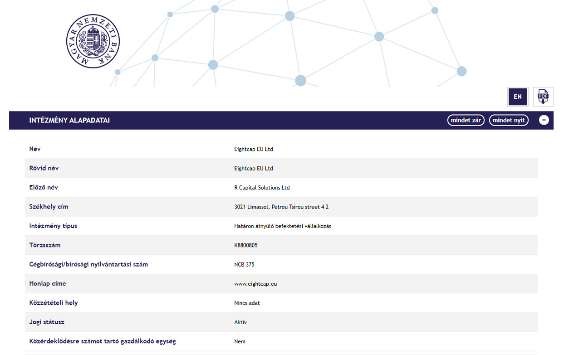The height and width of the screenshot is (355, 564).
Task: Download the page as PDF
Action: tap(543, 97)
